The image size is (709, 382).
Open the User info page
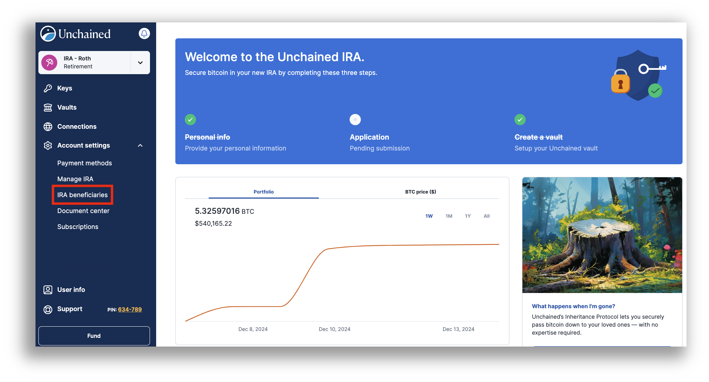pos(71,290)
